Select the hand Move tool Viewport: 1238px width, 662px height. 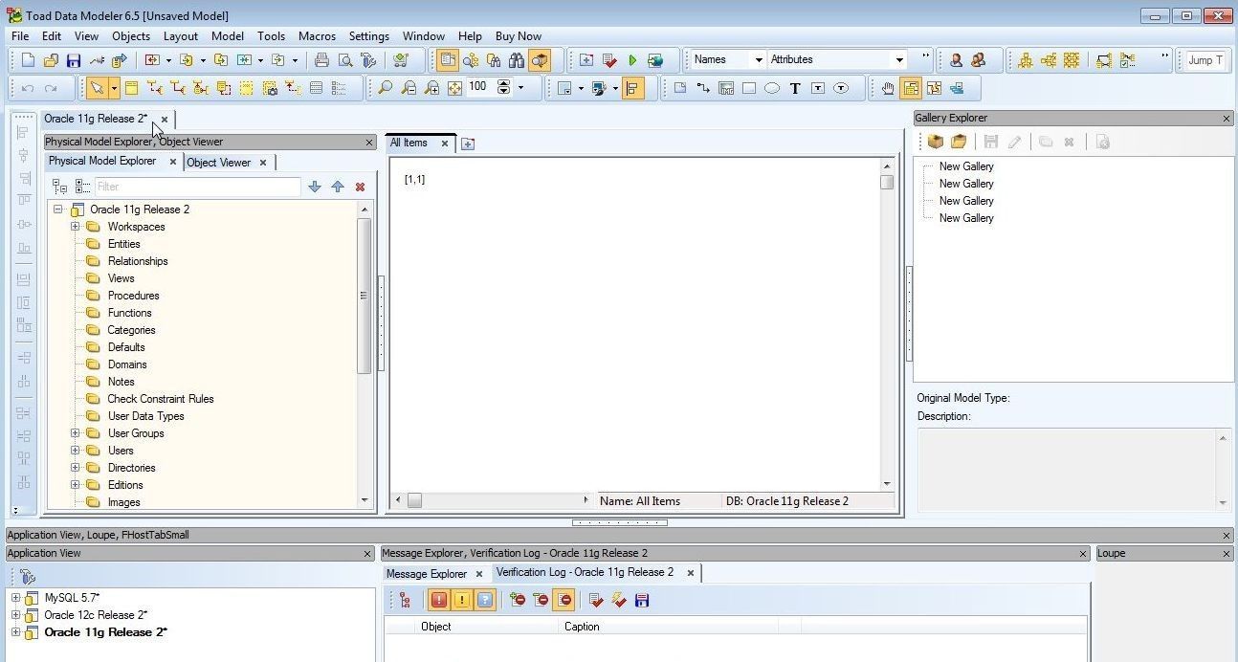[888, 88]
